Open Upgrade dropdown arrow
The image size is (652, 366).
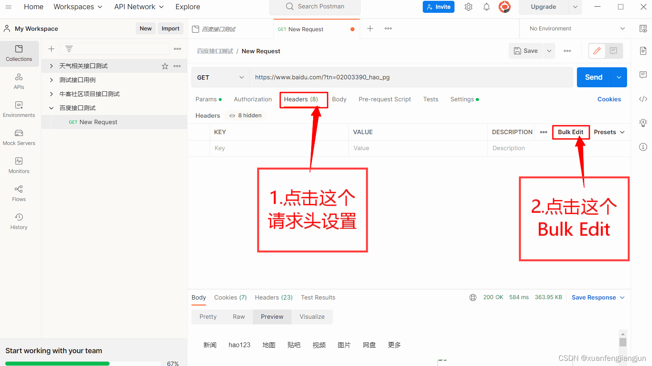(x=575, y=7)
